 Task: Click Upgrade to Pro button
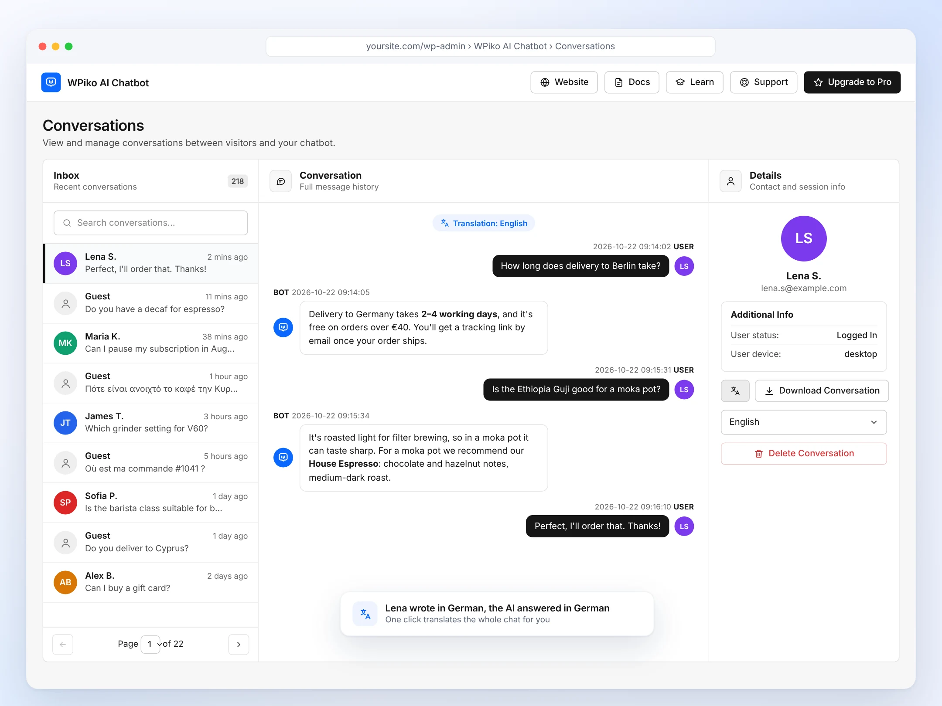(x=852, y=82)
